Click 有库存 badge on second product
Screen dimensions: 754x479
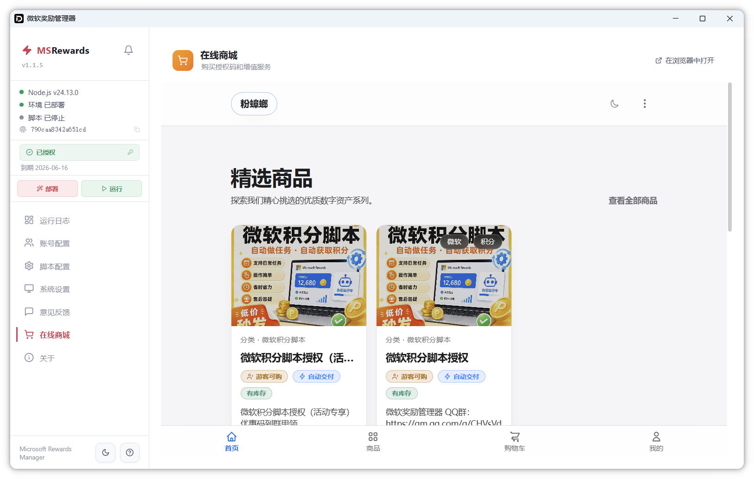pos(402,393)
